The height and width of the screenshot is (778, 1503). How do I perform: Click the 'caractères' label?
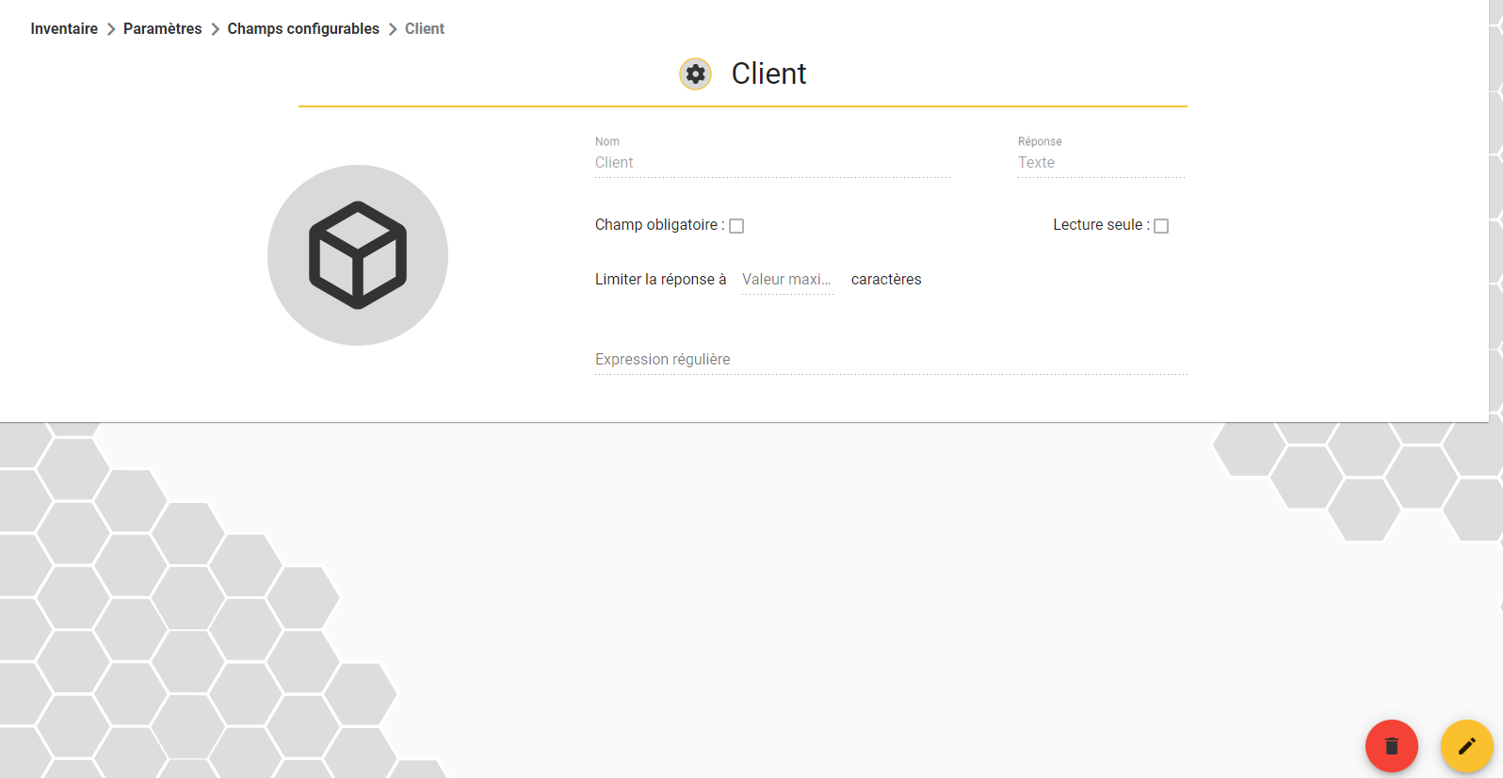tap(886, 280)
